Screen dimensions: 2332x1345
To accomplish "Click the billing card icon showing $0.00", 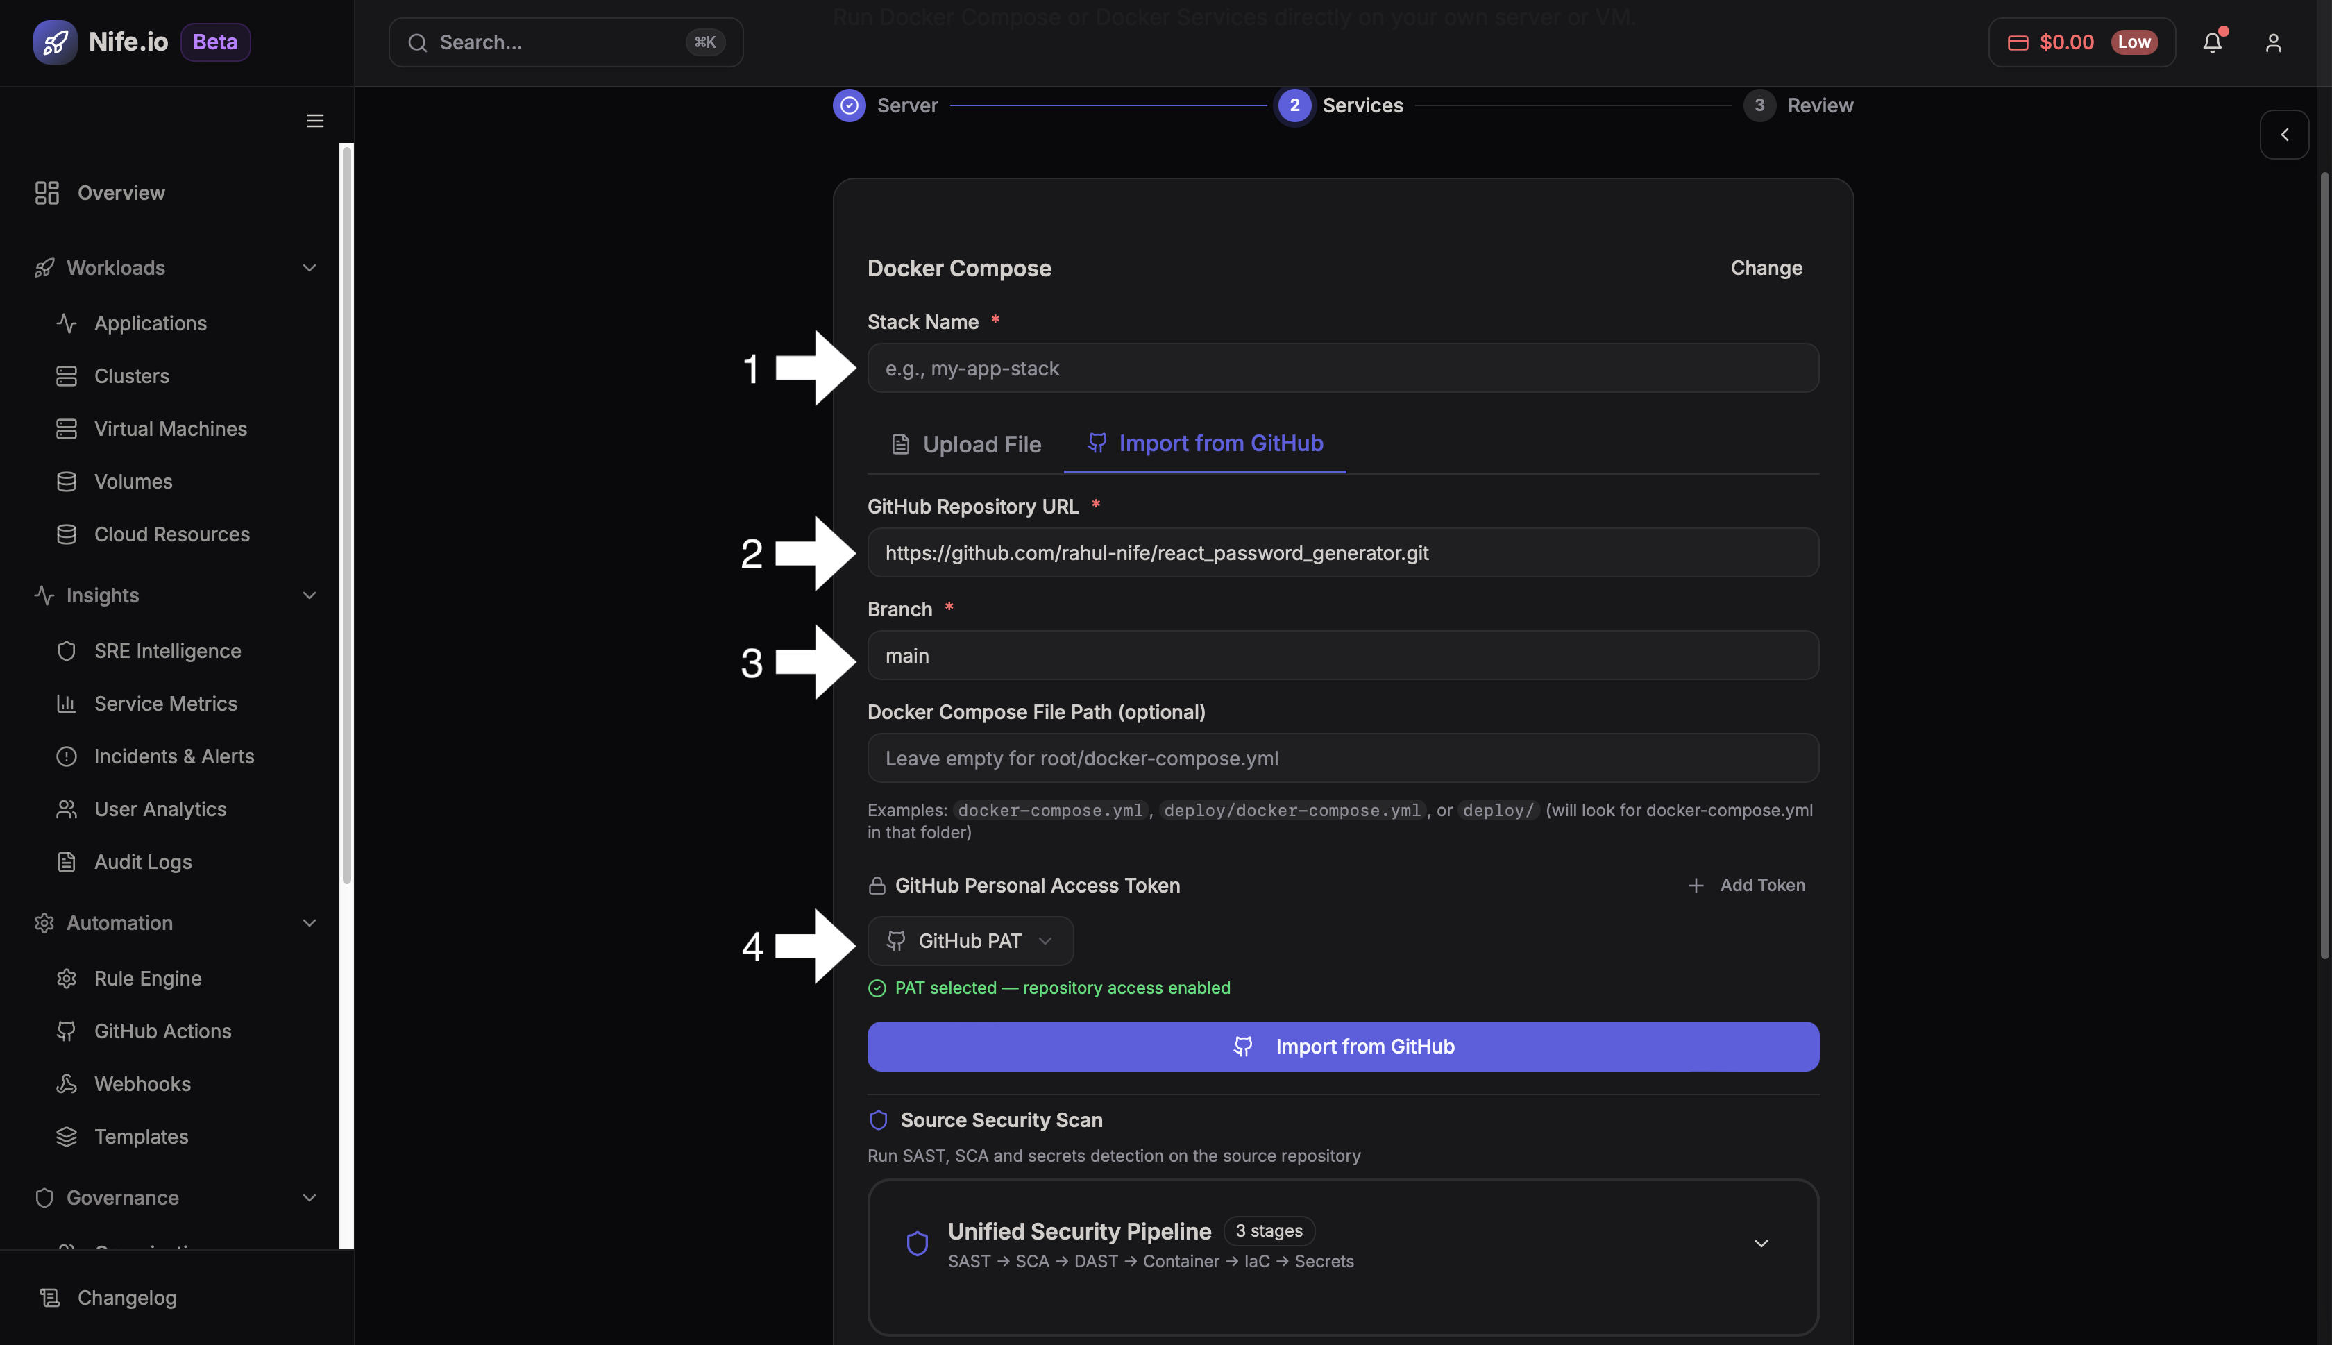I will pos(2019,42).
